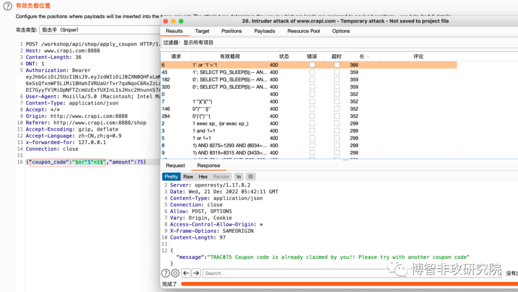Open the attack type Sniper dropdown
This screenshot has height=292, width=518.
pyautogui.click(x=100, y=30)
